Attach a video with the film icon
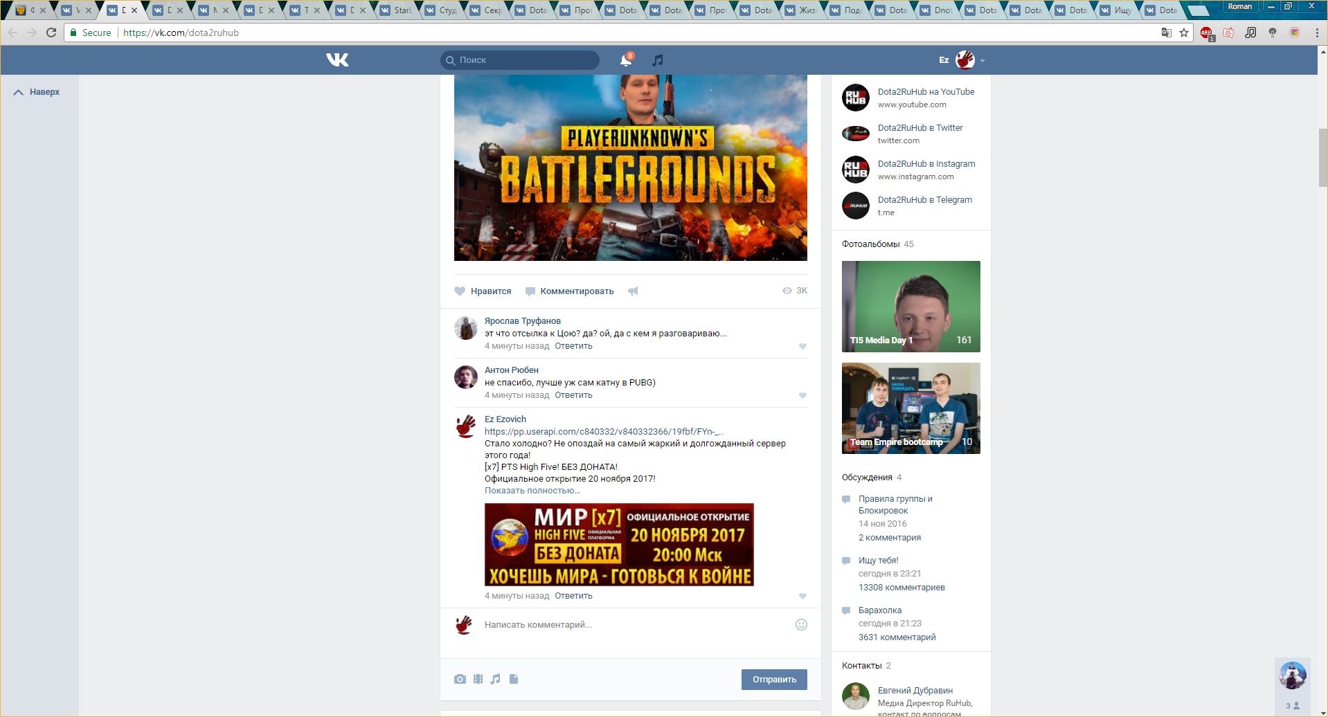This screenshot has width=1328, height=717. 478,679
